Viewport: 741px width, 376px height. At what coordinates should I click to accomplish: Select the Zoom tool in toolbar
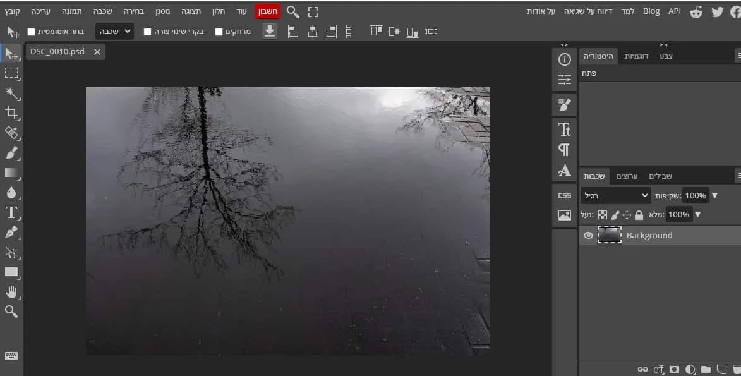pyautogui.click(x=11, y=311)
